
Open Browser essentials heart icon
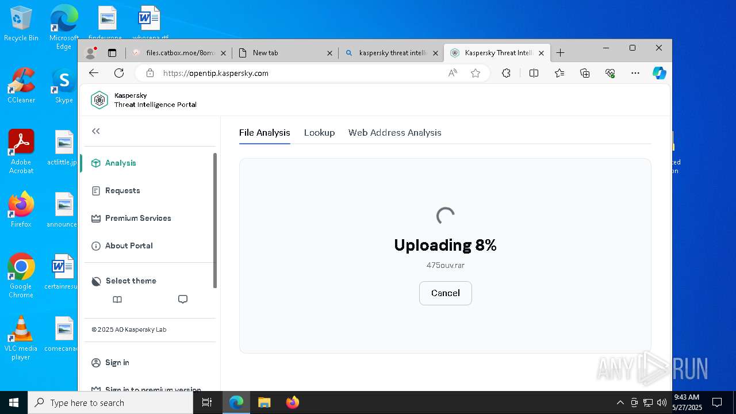coord(610,73)
